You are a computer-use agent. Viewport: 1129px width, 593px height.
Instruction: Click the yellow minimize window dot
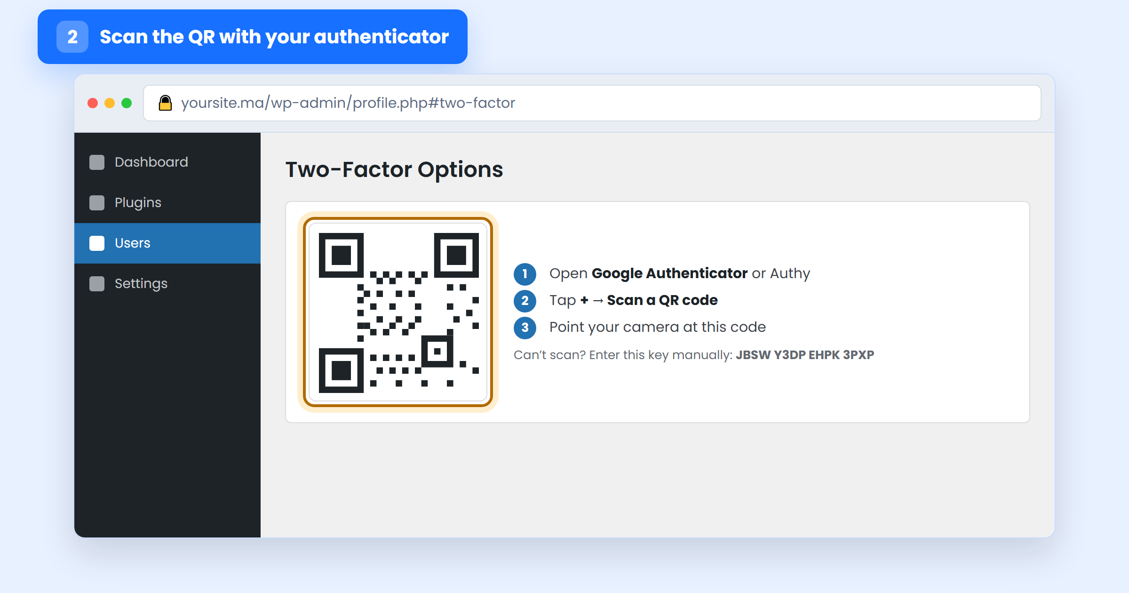coord(110,103)
